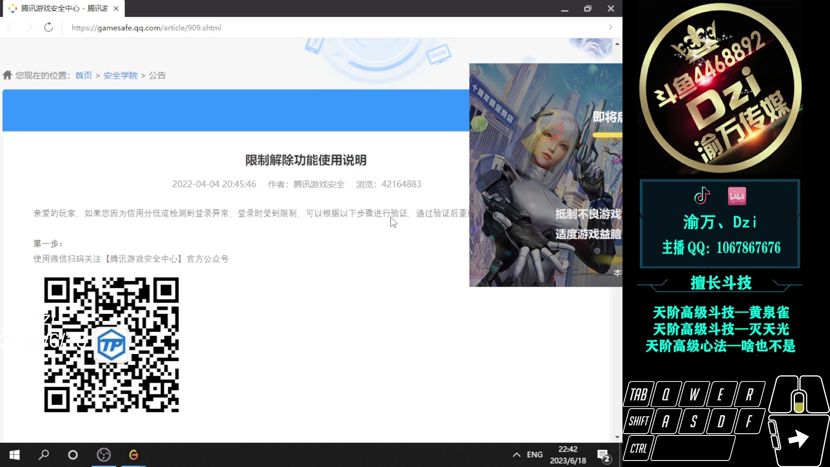Click the cursor arrow on the mouse overlay
This screenshot has width=830, height=467.
798,438
